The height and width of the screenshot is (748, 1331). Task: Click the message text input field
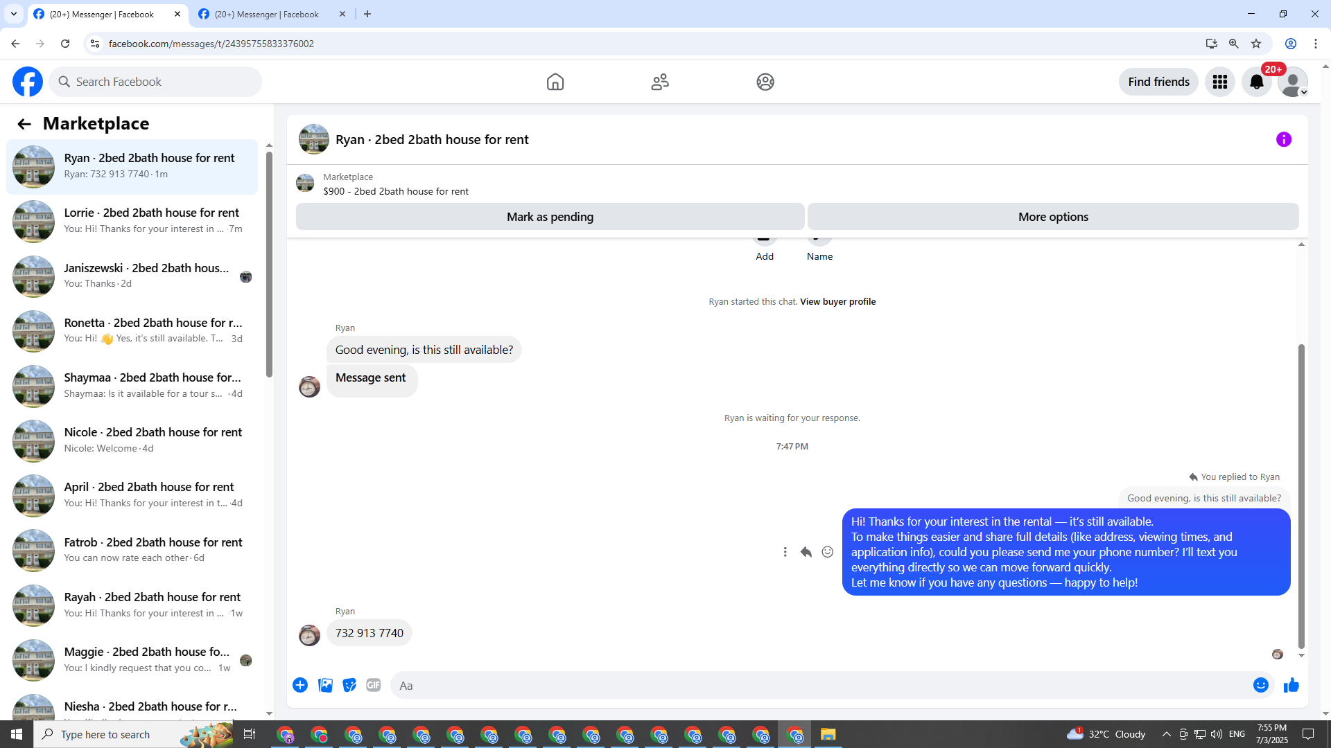(818, 685)
